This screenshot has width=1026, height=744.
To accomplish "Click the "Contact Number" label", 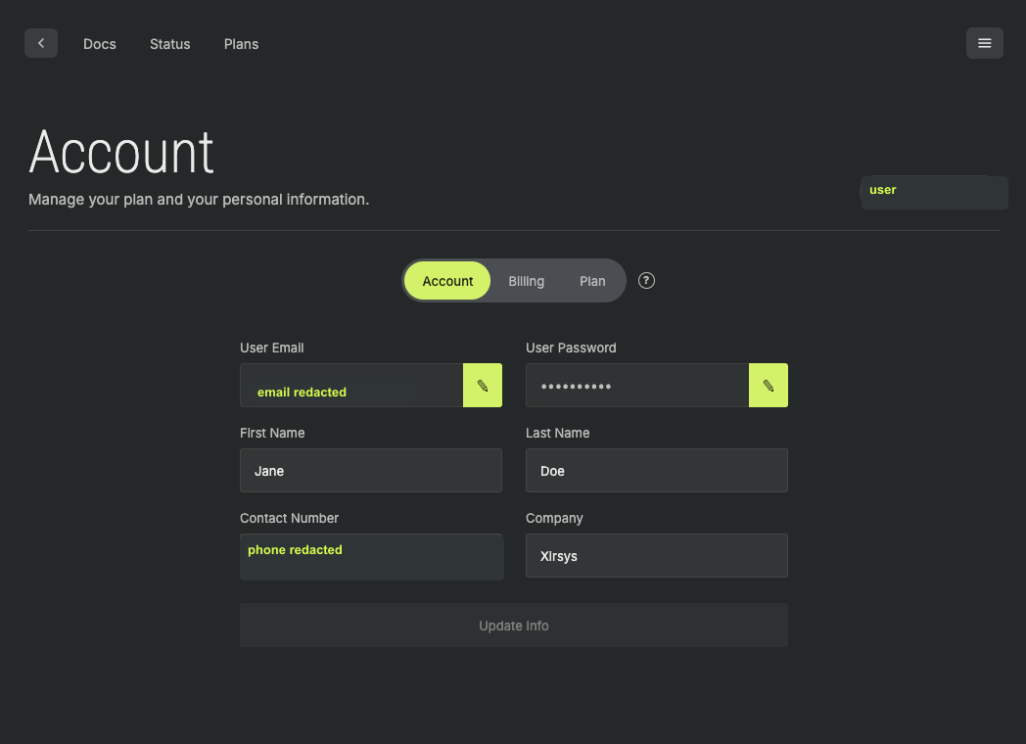I will pos(289,518).
